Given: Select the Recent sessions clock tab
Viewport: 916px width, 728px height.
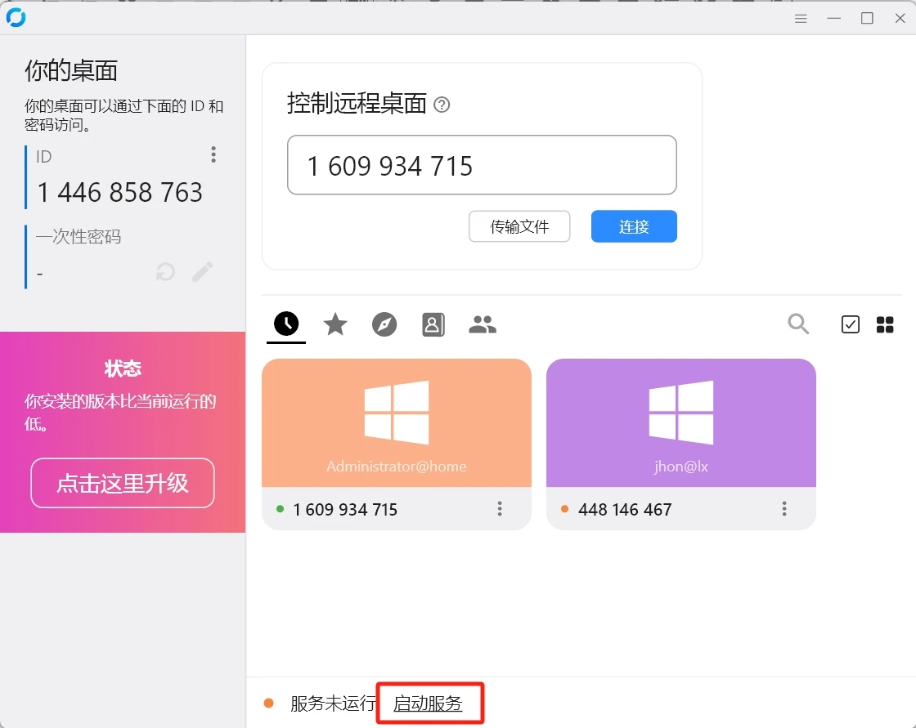Looking at the screenshot, I should pos(286,324).
